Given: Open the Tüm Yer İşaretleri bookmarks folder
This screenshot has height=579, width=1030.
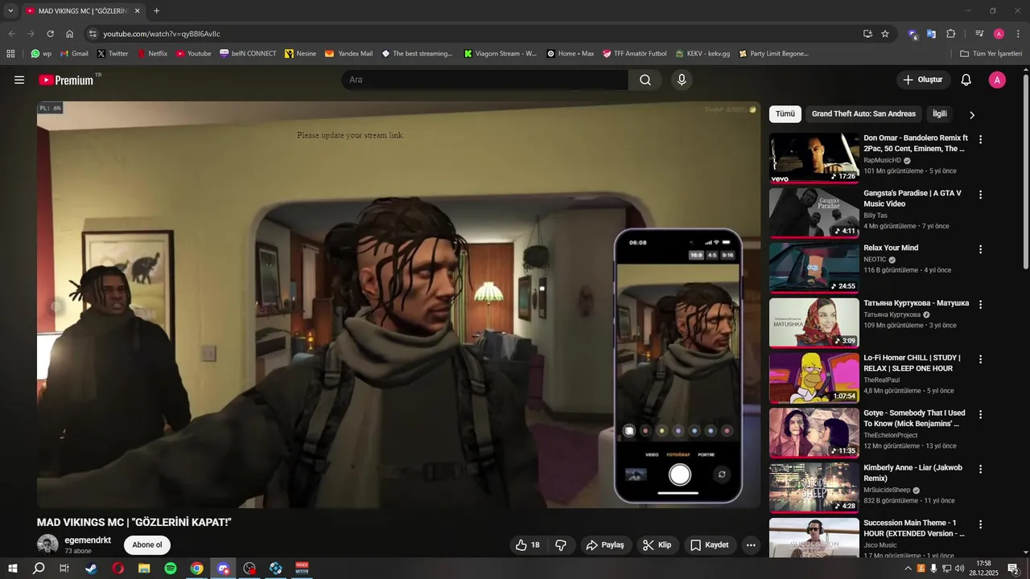Looking at the screenshot, I should (991, 54).
